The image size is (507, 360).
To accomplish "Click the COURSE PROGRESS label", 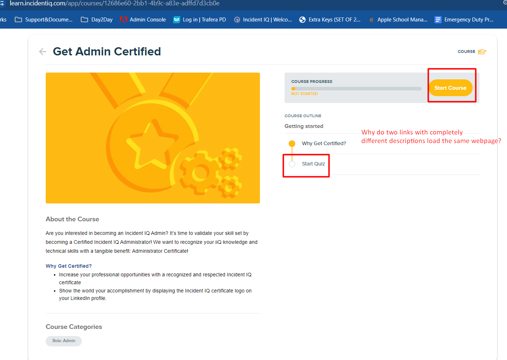I will click(312, 82).
